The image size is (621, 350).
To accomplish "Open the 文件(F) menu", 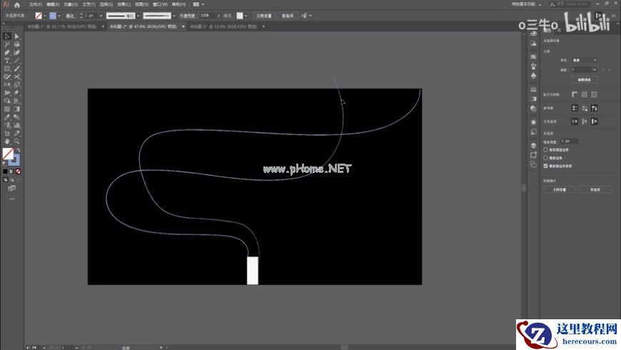I will click(36, 4).
